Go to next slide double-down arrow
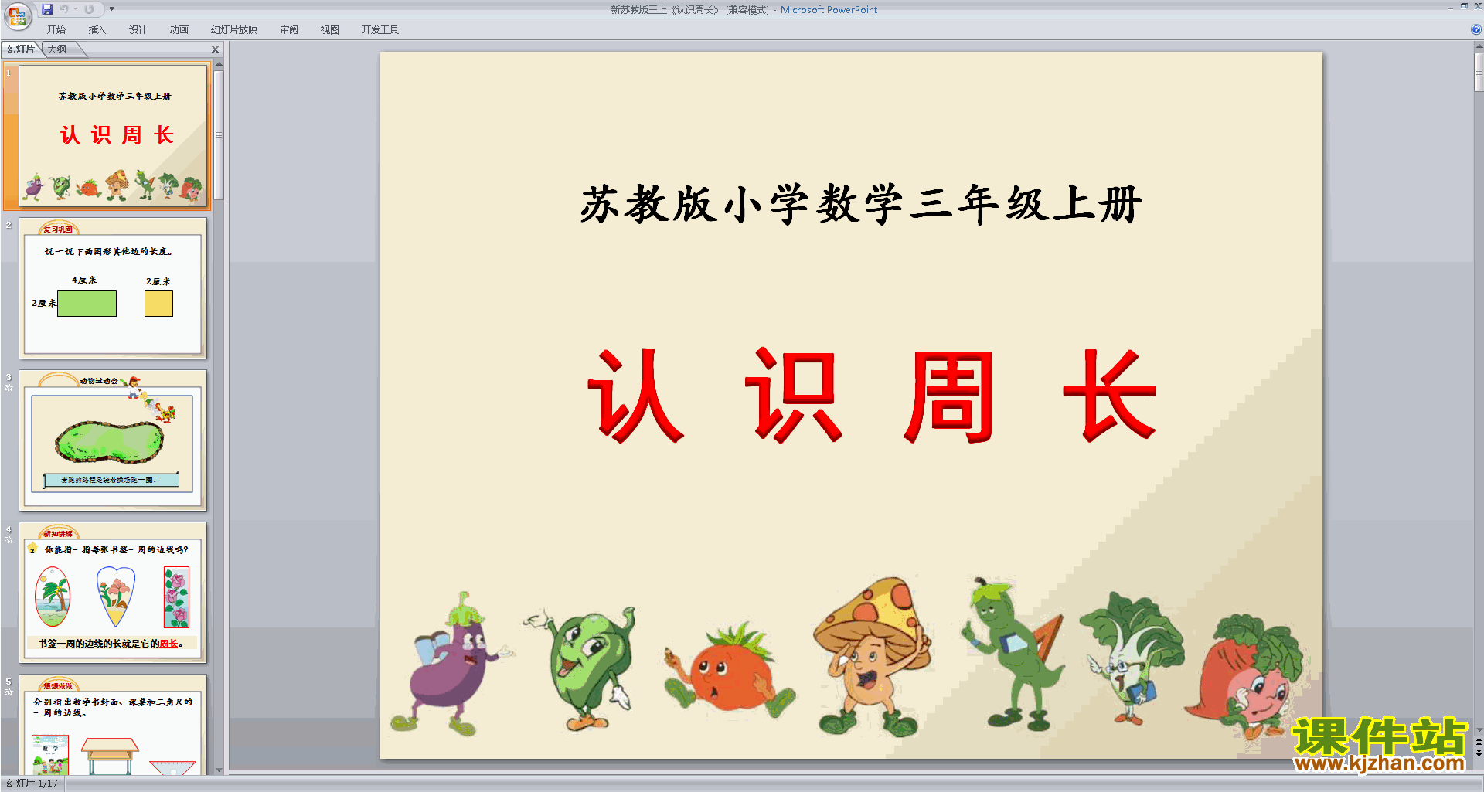 pos(1479,753)
